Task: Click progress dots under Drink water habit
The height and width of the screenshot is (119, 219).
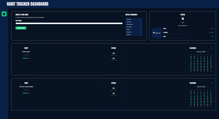Action: tap(26, 58)
